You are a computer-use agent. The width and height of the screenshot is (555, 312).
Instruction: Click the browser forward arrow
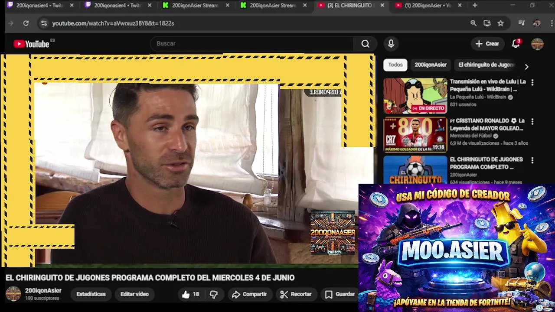(x=11, y=23)
